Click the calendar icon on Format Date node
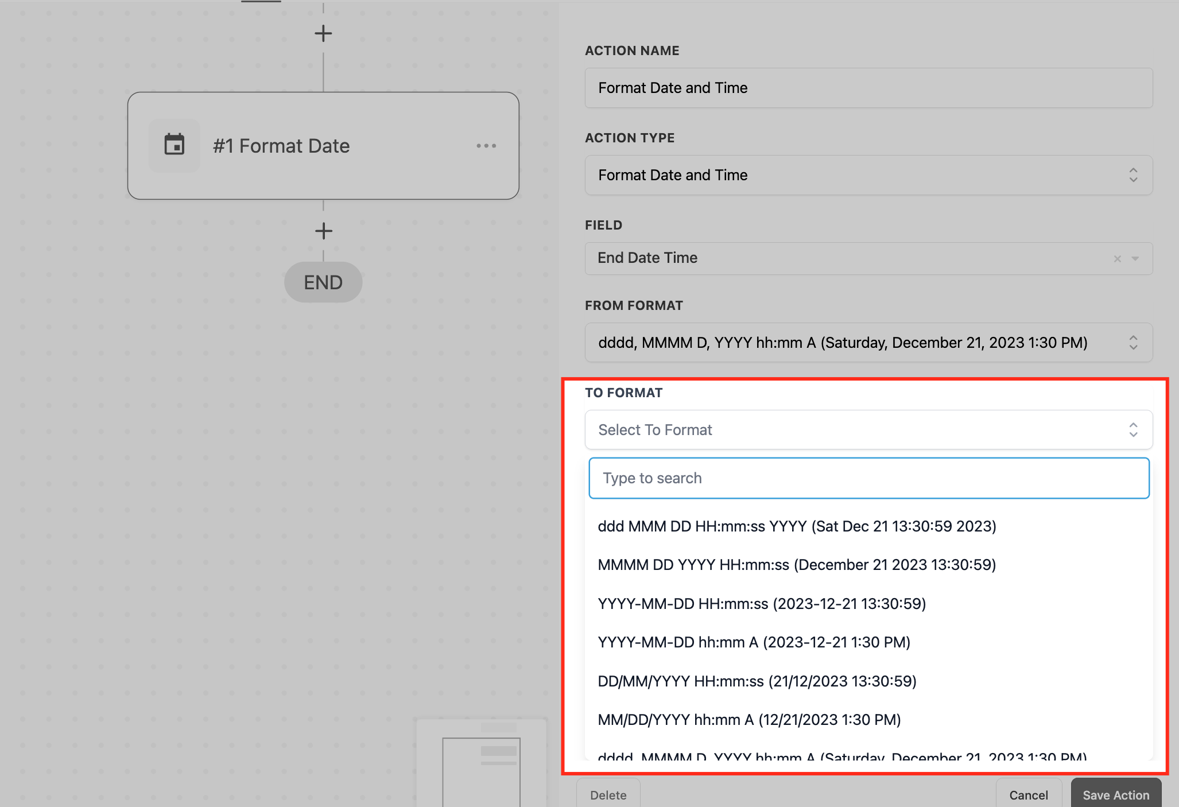Image resolution: width=1179 pixels, height=807 pixels. 174,145
